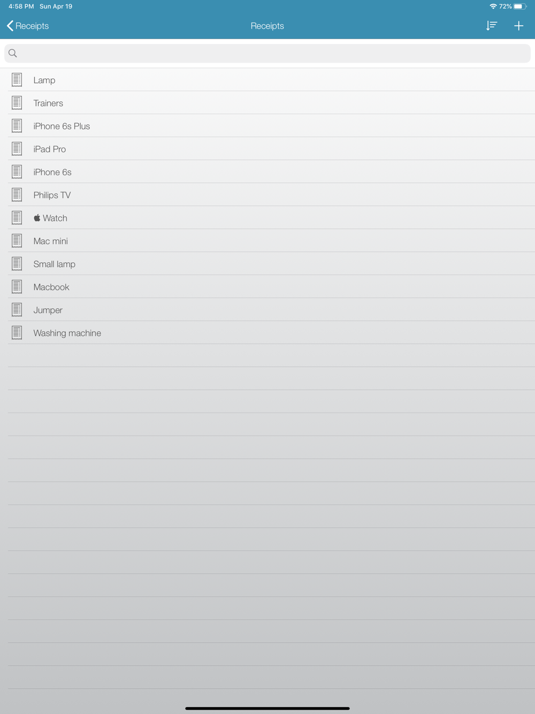This screenshot has height=714, width=535.
Task: Focus the search field
Action: click(267, 53)
